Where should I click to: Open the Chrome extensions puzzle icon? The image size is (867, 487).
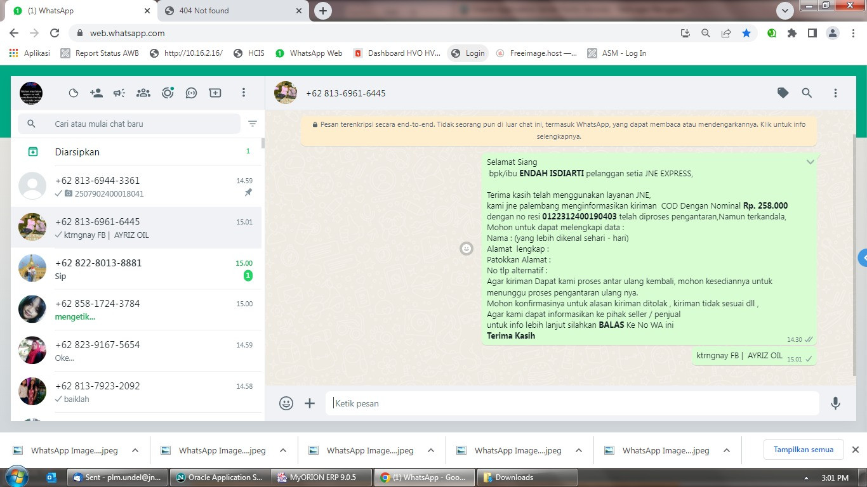pyautogui.click(x=791, y=33)
